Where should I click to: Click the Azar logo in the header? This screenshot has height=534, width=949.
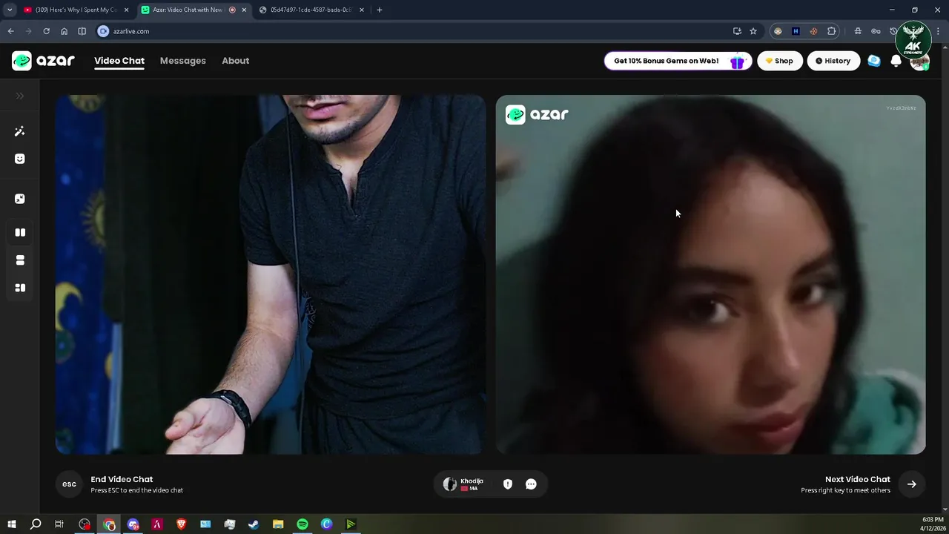pyautogui.click(x=43, y=61)
